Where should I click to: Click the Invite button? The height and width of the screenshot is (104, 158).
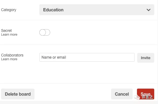146,58
